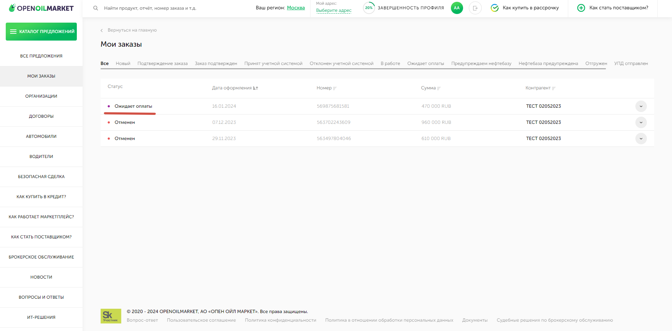
Task: Open Как купить в рассрочку
Action: pyautogui.click(x=531, y=8)
